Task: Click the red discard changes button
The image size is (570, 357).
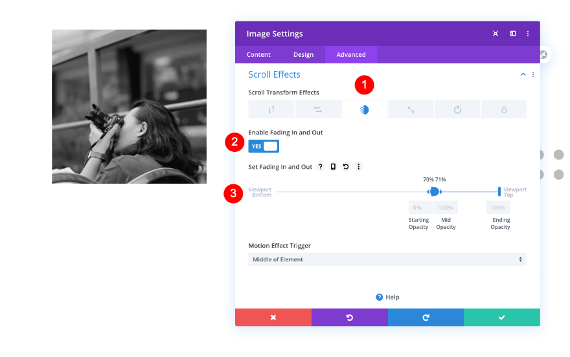Action: point(273,318)
